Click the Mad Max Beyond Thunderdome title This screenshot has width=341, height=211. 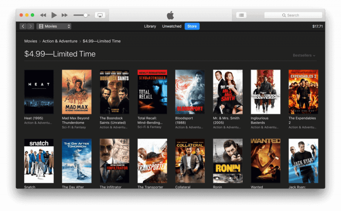coord(75,120)
